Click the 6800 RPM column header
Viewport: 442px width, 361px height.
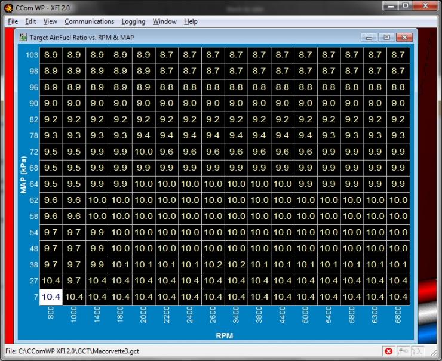click(x=398, y=315)
